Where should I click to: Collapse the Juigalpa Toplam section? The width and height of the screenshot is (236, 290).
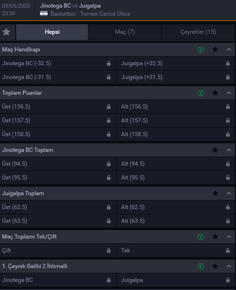pyautogui.click(x=229, y=193)
